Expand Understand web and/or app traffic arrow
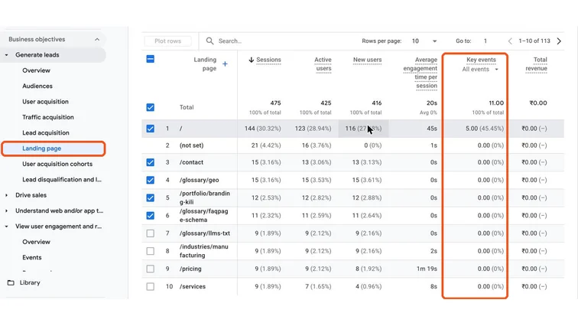 coord(7,211)
